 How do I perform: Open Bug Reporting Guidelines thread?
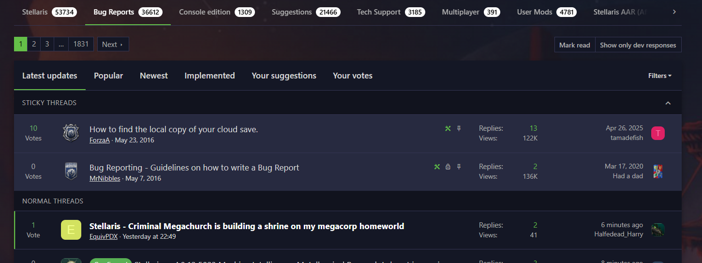tap(194, 168)
